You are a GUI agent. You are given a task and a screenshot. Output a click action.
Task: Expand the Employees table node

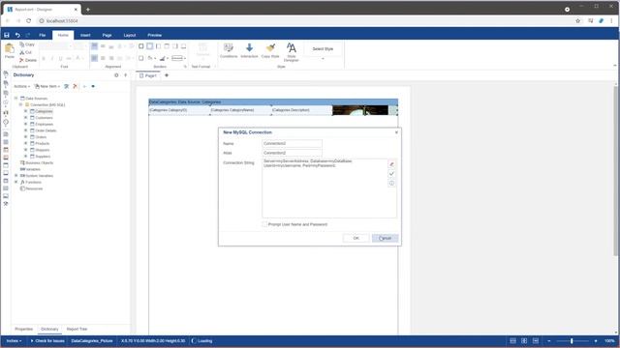pos(26,124)
